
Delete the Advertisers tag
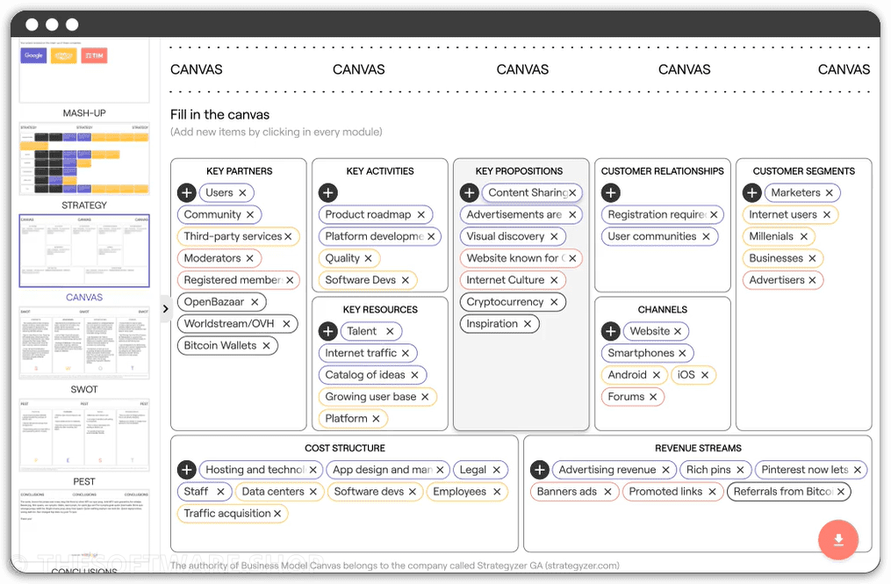(x=812, y=280)
